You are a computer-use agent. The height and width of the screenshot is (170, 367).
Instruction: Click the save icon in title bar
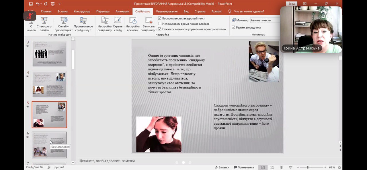pos(31,4)
